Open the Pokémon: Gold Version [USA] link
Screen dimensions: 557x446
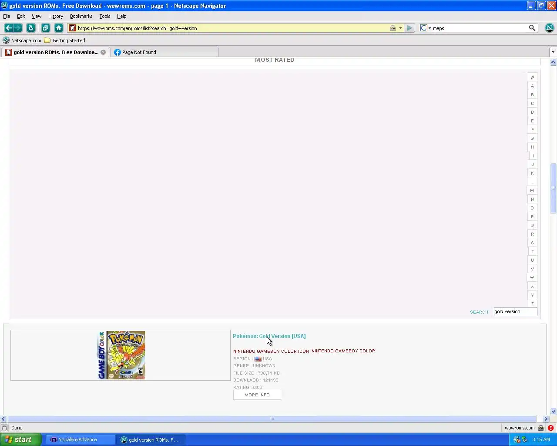[x=269, y=336]
